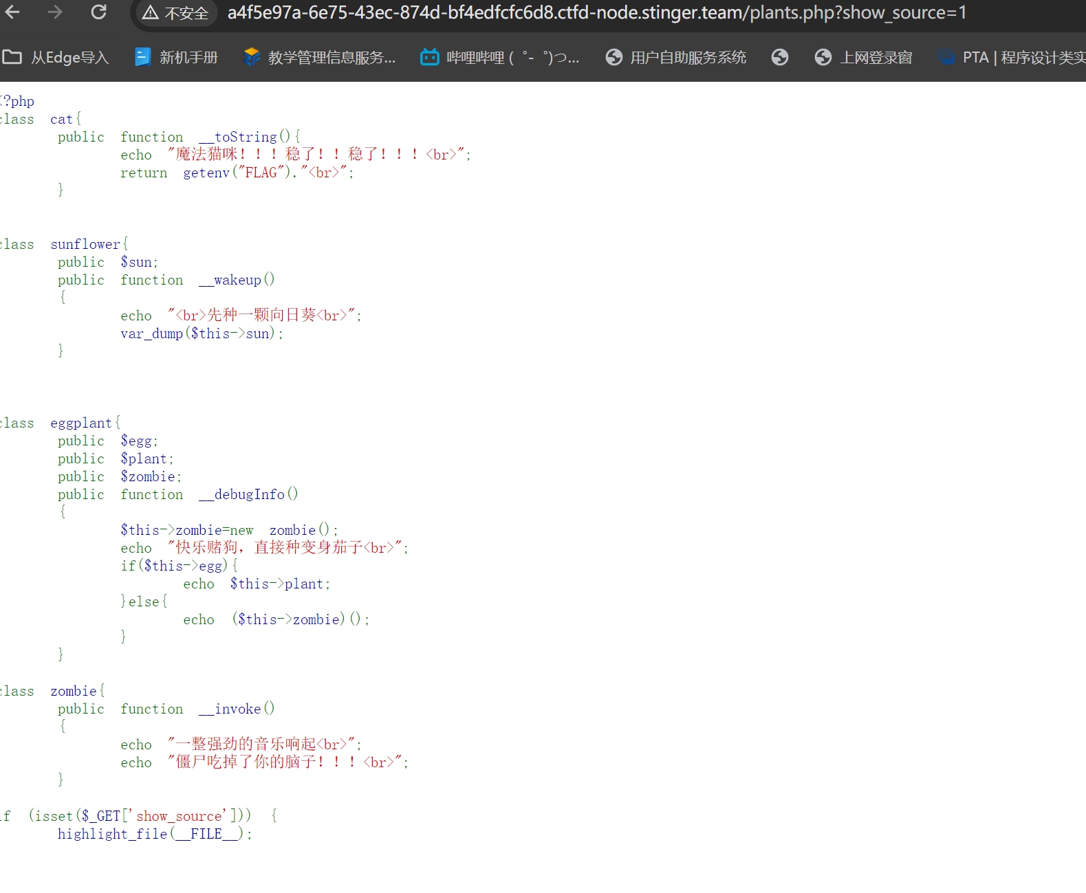Click the __invoke function name
1086x893 pixels.
click(230, 709)
